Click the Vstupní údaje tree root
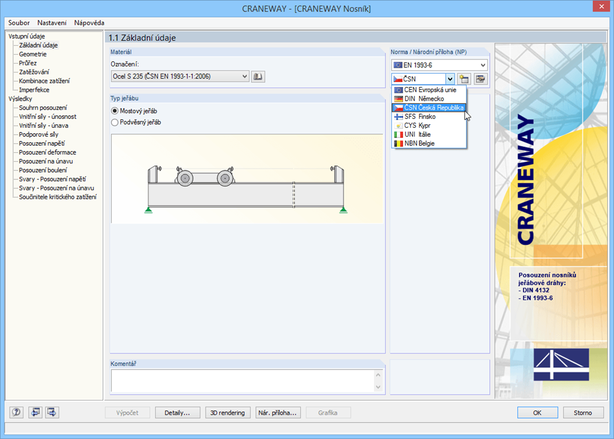614x439 pixels. tap(26, 37)
